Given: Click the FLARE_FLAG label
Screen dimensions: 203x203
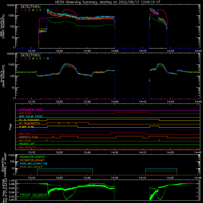Looking at the screenshot, I should (26, 127).
